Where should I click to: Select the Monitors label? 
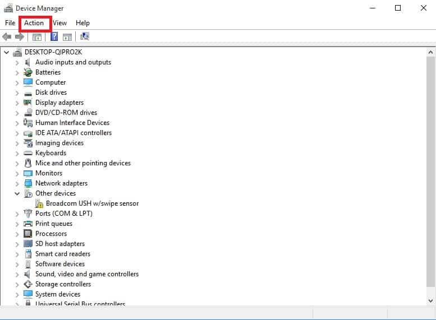click(x=49, y=173)
